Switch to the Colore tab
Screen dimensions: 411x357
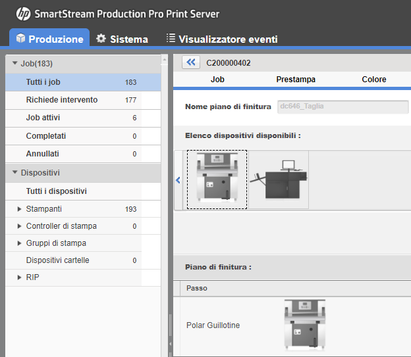pyautogui.click(x=373, y=80)
